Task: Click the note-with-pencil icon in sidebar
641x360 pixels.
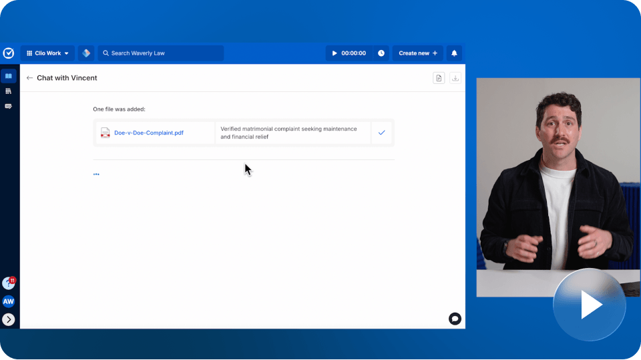Action: [9, 106]
